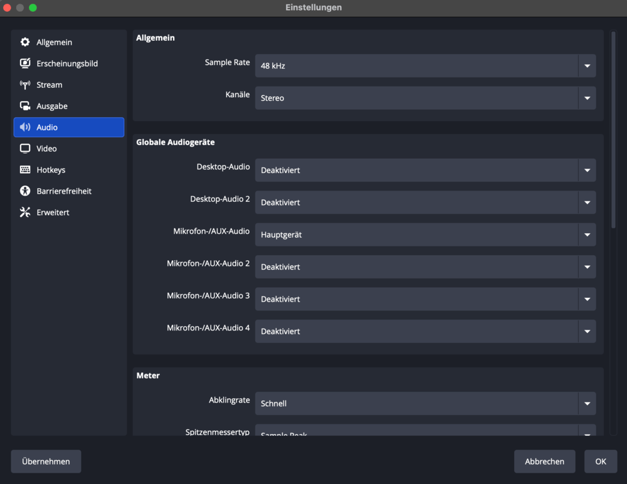The height and width of the screenshot is (484, 627).
Task: Click the Allgemein gear icon in sidebar
Action: (25, 42)
